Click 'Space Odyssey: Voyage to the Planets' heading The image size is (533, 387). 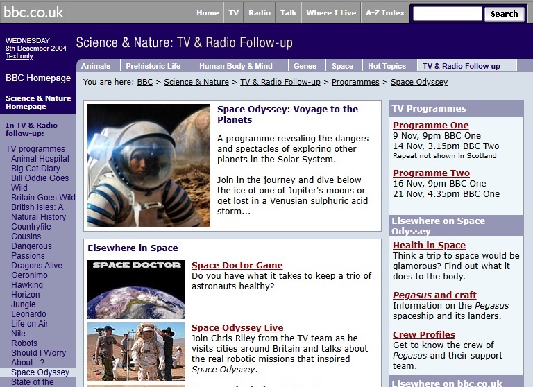point(287,114)
